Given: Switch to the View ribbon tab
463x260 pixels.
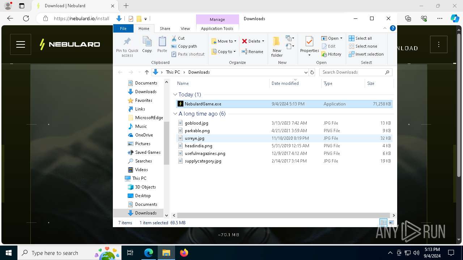Looking at the screenshot, I should pos(185,29).
